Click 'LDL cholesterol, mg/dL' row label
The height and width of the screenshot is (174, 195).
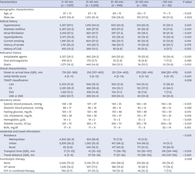coord(18,116)
